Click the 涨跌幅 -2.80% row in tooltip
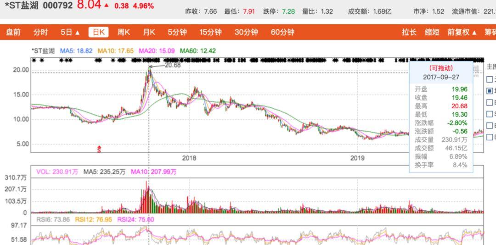 441,122
